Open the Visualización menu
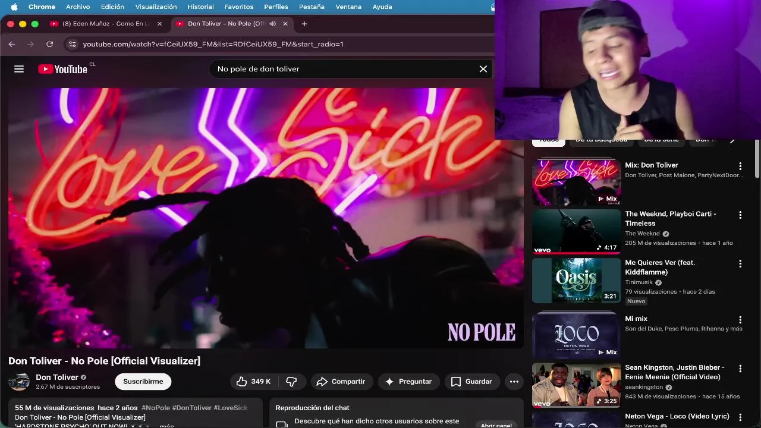Image resolution: width=761 pixels, height=428 pixels. tap(156, 7)
